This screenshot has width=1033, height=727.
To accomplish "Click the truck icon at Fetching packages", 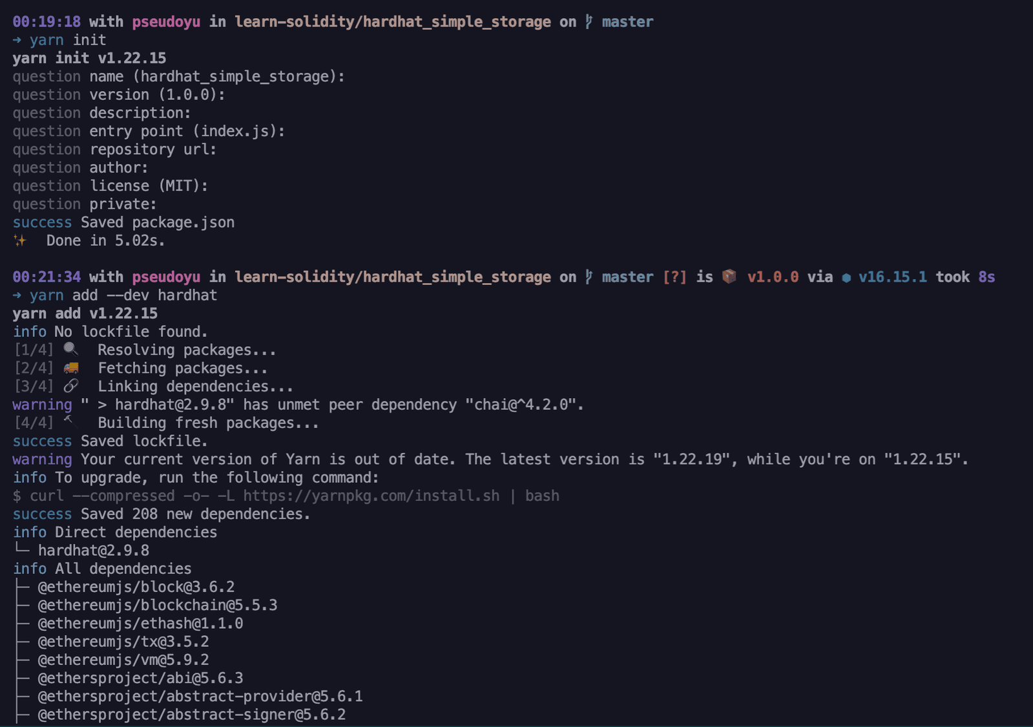I will click(71, 368).
